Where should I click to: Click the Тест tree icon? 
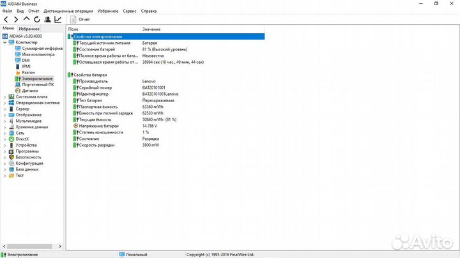click(x=11, y=176)
